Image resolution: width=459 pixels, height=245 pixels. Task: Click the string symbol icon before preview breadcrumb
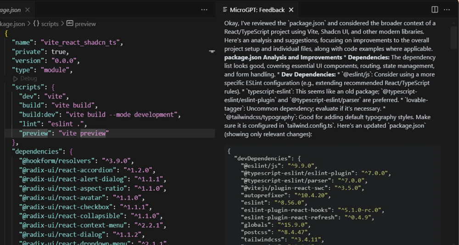tap(70, 23)
